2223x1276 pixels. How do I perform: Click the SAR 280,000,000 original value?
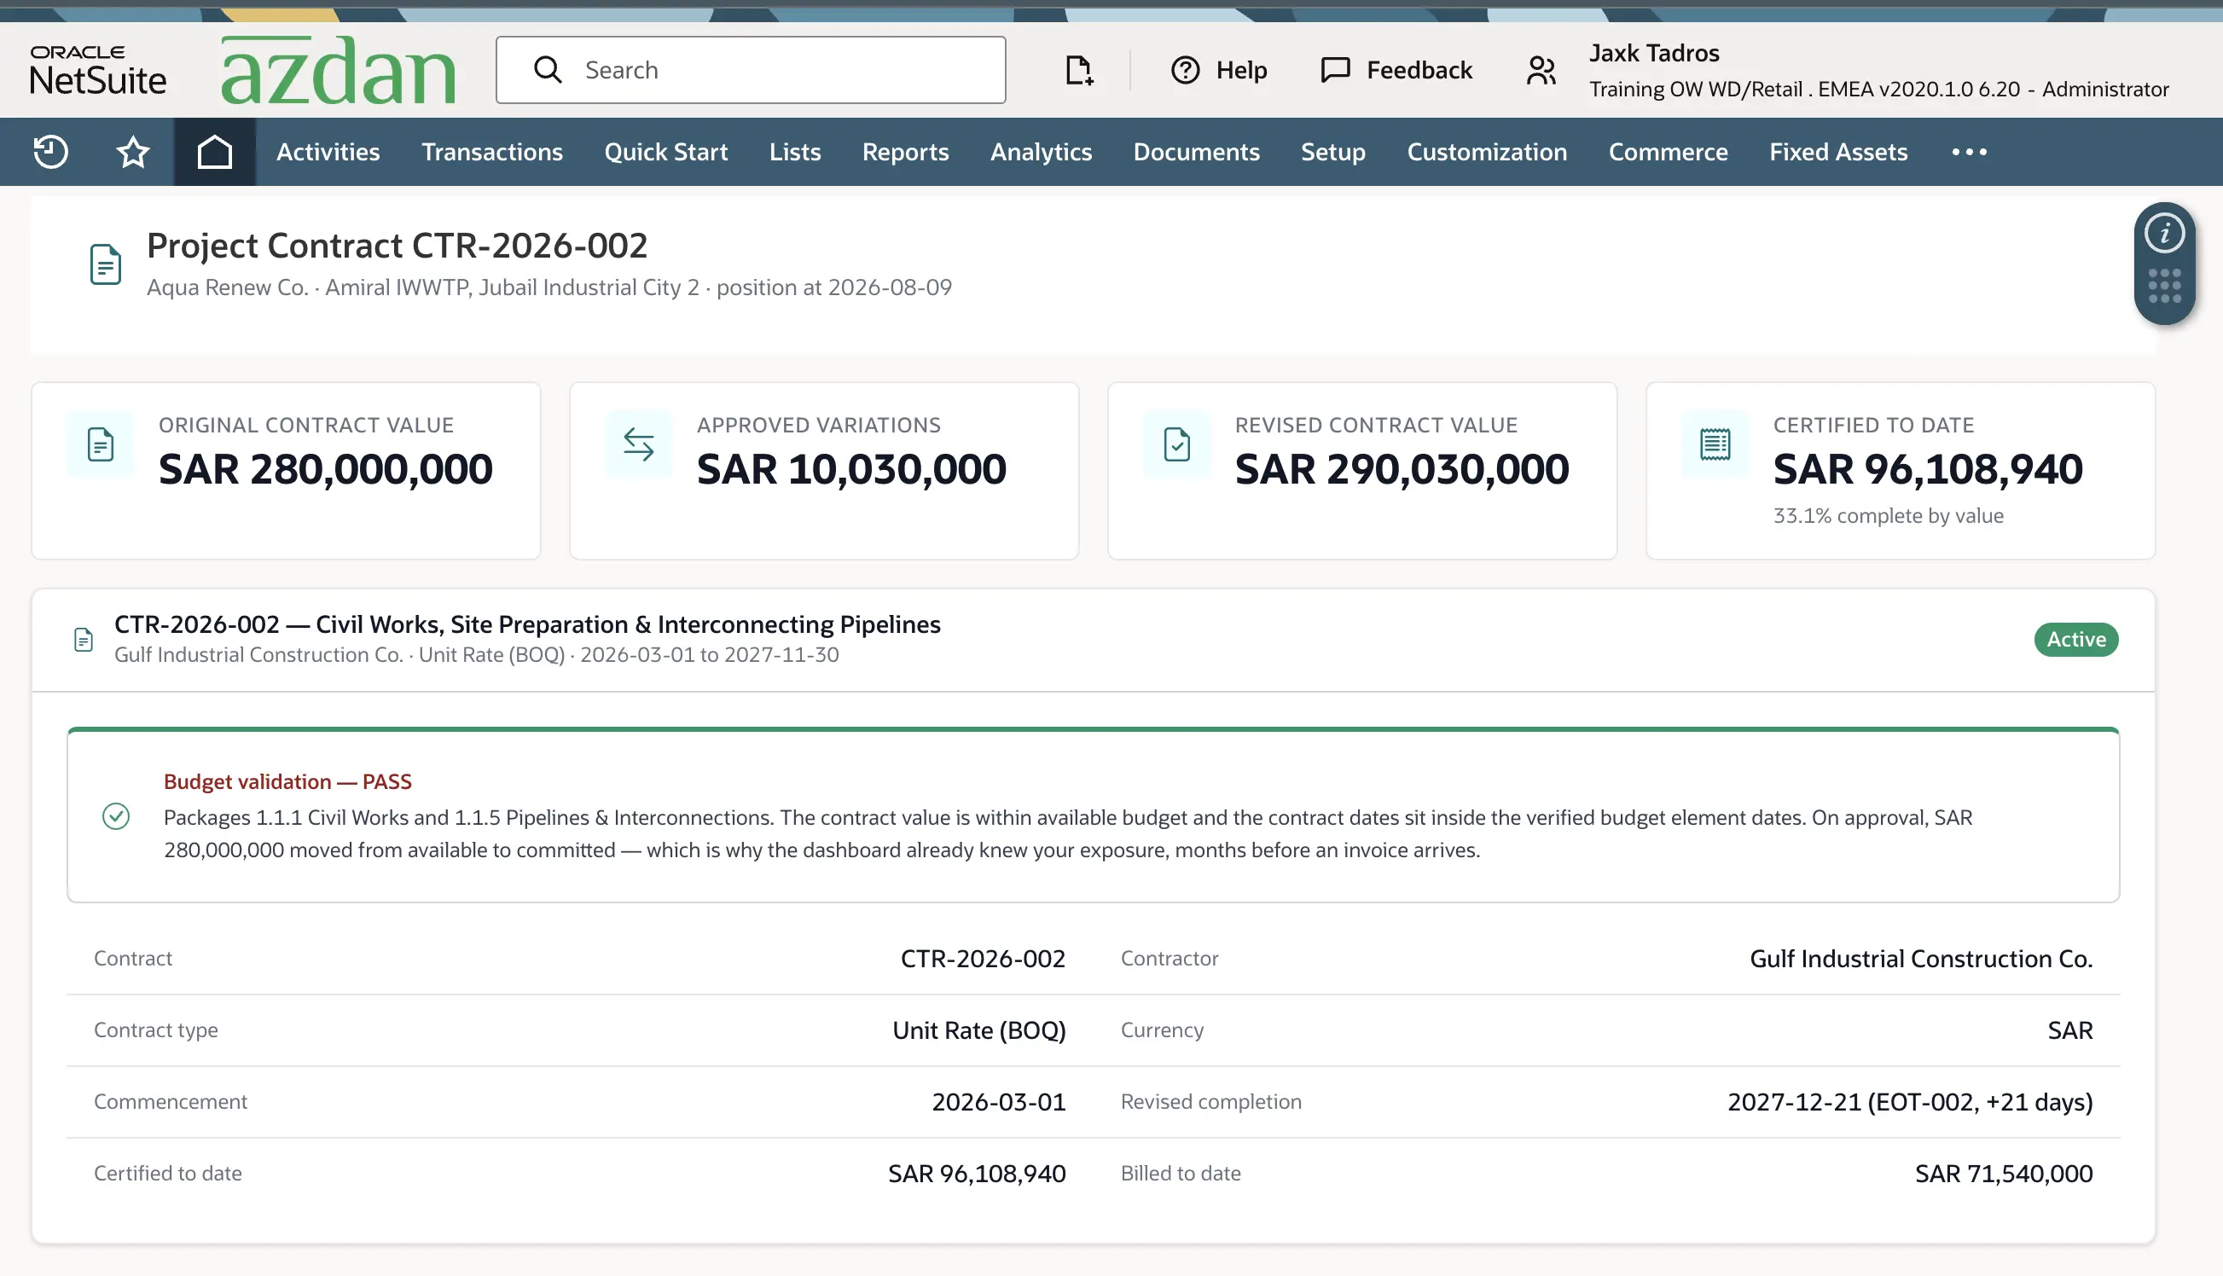325,469
